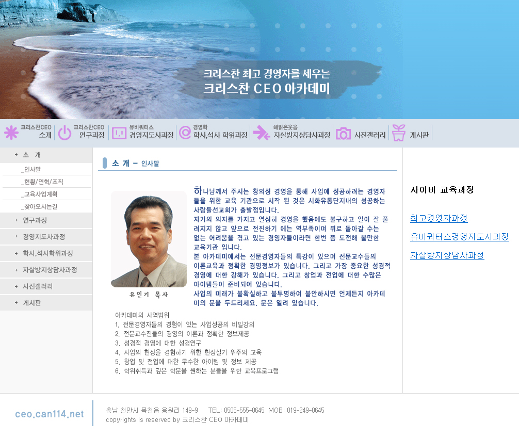
Task: Select _인사말 in the sidebar submenu
Action: (x=31, y=169)
